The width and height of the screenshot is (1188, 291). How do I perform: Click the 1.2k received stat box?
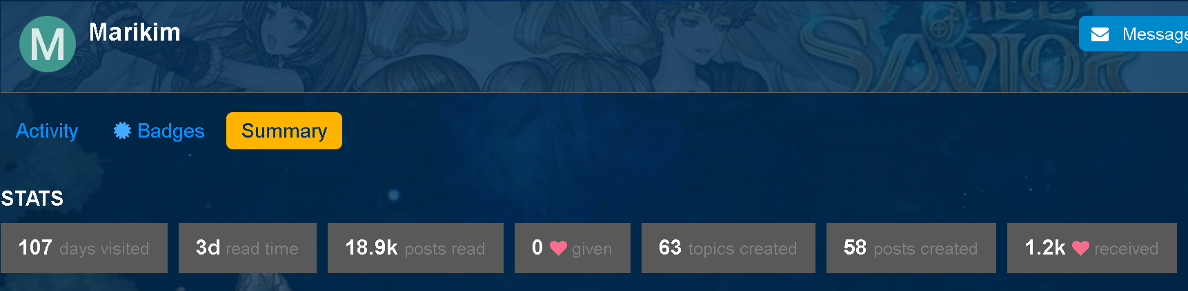pyautogui.click(x=1092, y=248)
